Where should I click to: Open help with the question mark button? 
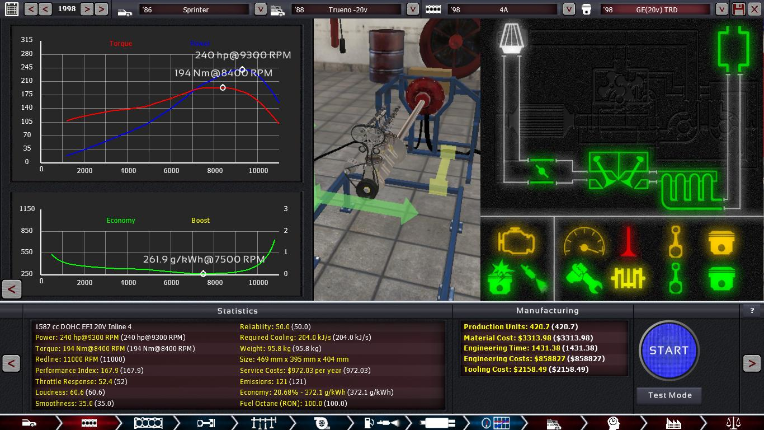click(752, 311)
